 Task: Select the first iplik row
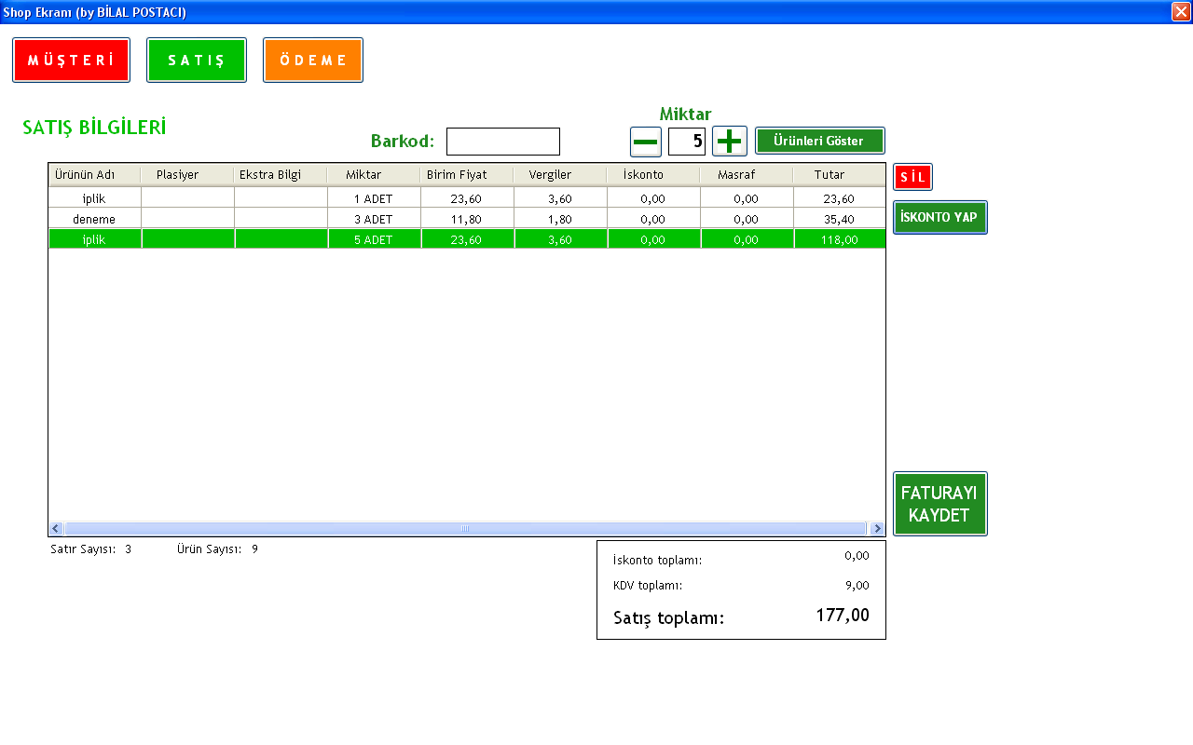coord(94,198)
